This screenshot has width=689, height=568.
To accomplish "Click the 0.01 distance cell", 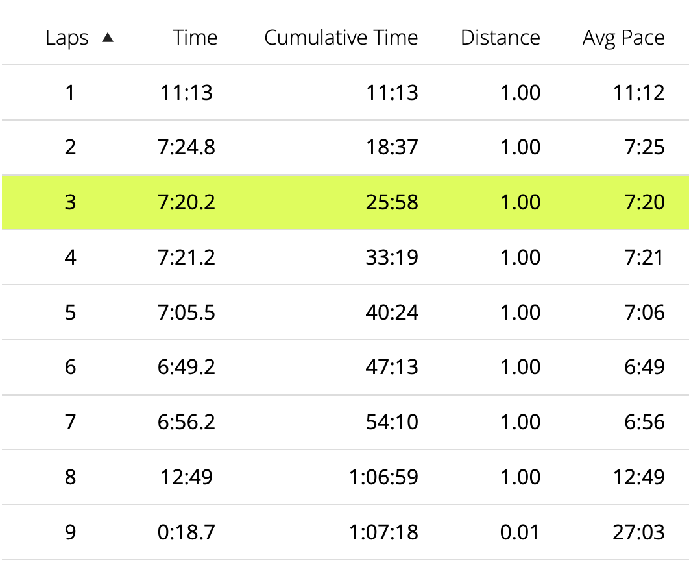I will coord(520,532).
